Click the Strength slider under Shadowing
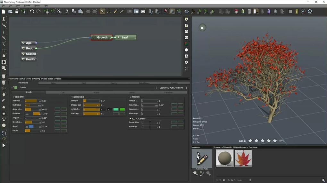The width and height of the screenshot is (327, 183). coord(91,101)
